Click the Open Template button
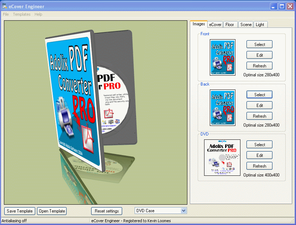Viewport: 296px width, 225px height. (x=52, y=211)
